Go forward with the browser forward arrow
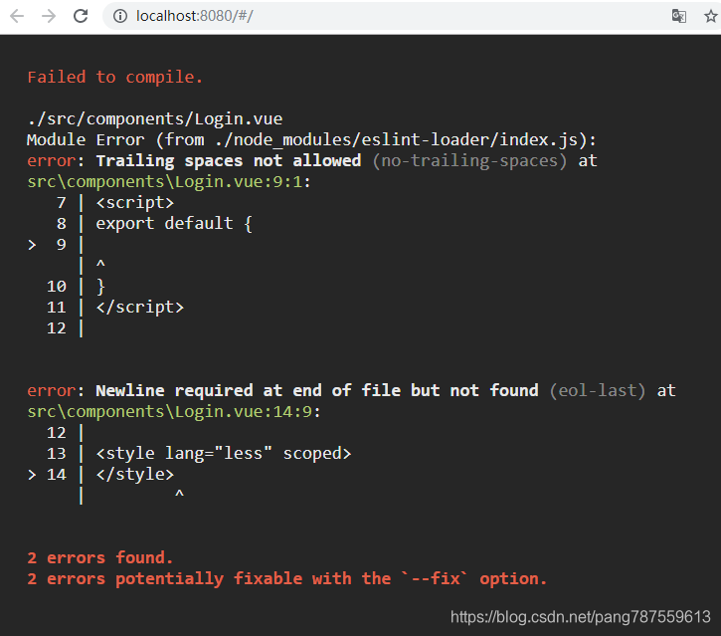Screen dimensions: 721x636 coord(49,16)
